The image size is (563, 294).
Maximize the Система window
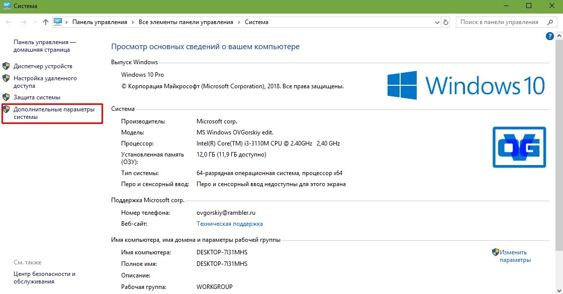click(528, 6)
